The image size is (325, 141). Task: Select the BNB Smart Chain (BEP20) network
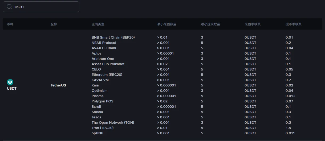113,38
